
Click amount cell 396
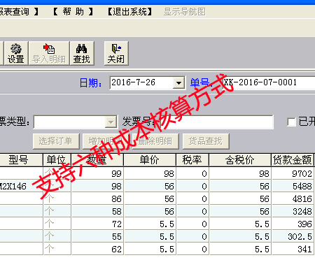[x=293, y=224]
